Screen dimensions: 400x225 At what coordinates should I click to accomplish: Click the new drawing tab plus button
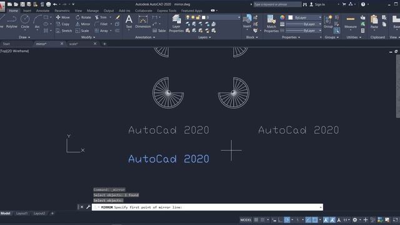click(104, 44)
